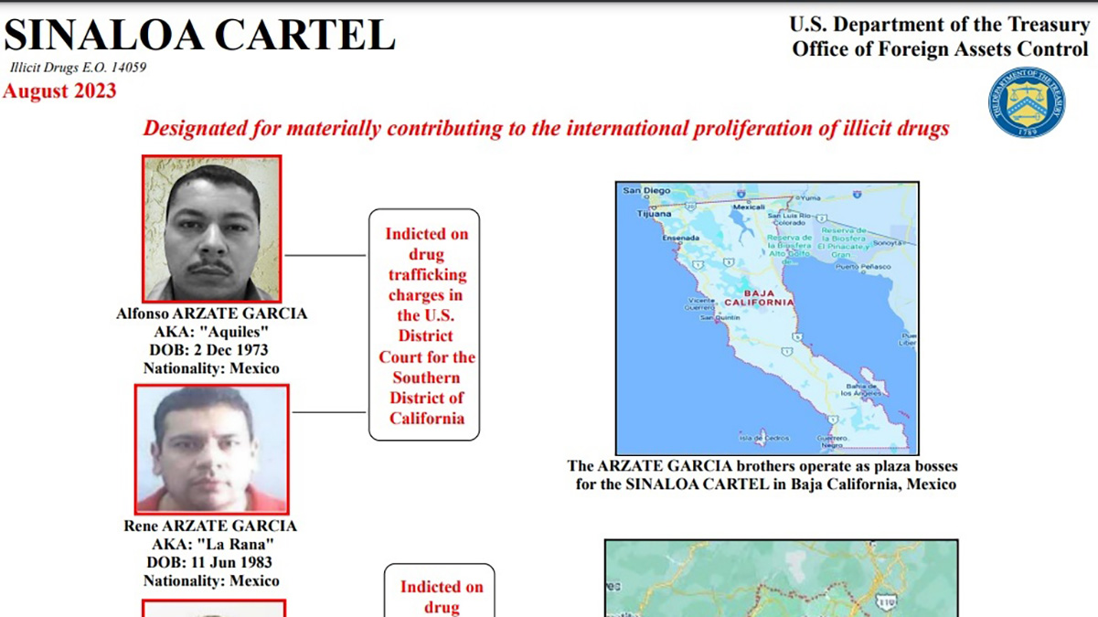Viewport: 1098px width, 617px height.
Task: Click 'Mexicali' label on the map
Action: [x=749, y=207]
